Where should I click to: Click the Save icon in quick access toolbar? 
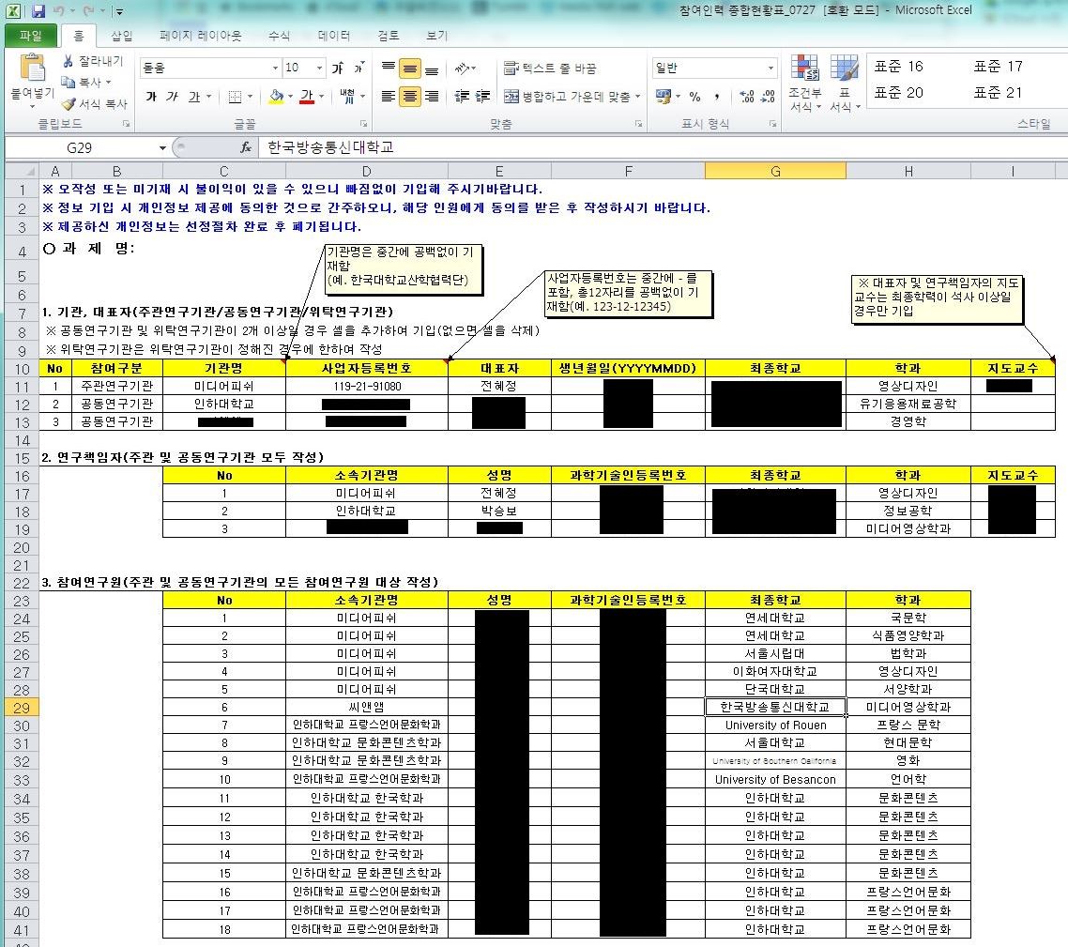click(38, 11)
